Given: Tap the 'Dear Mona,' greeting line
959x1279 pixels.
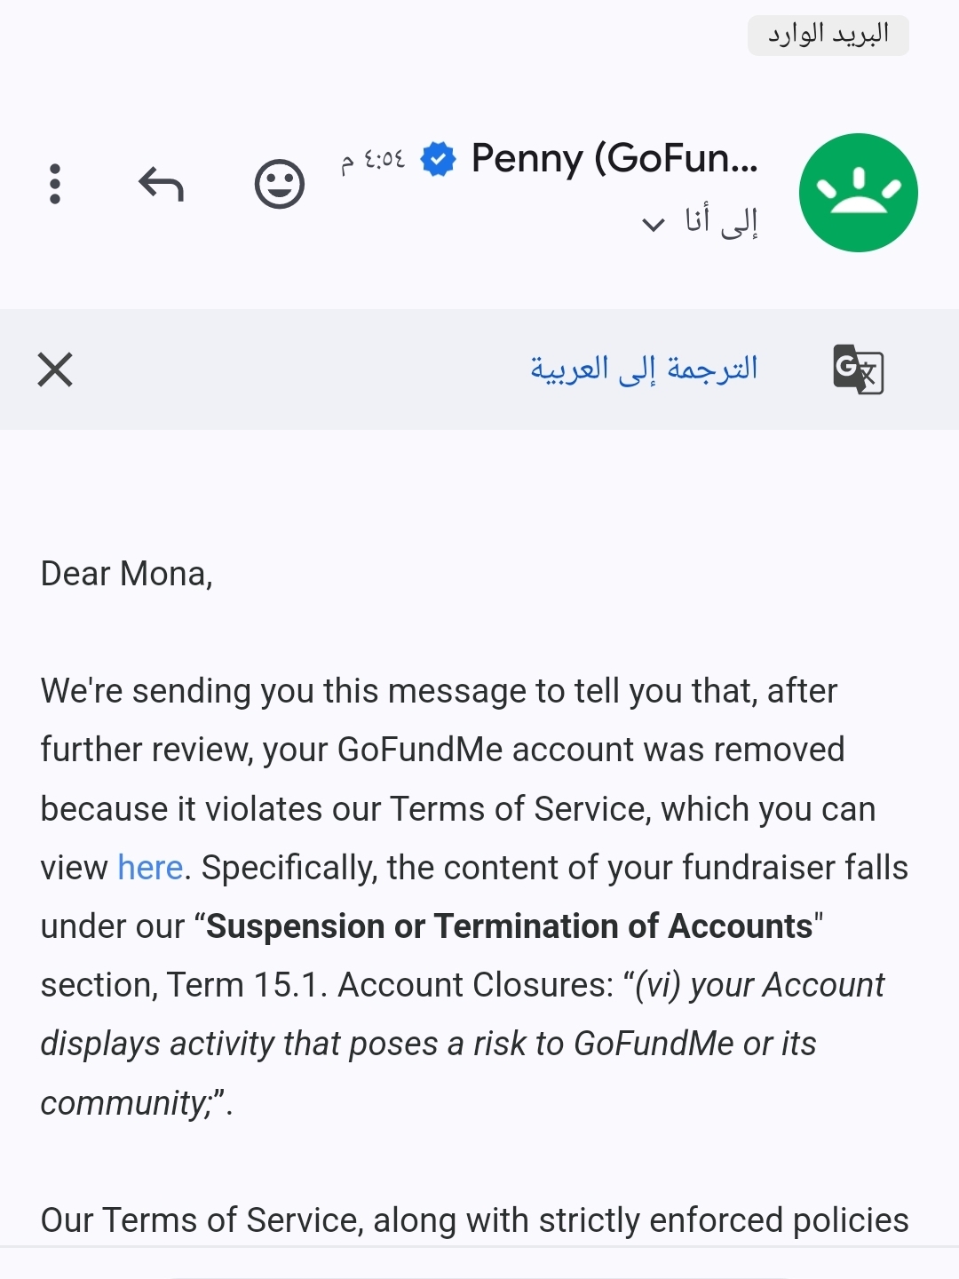Looking at the screenshot, I should (127, 574).
